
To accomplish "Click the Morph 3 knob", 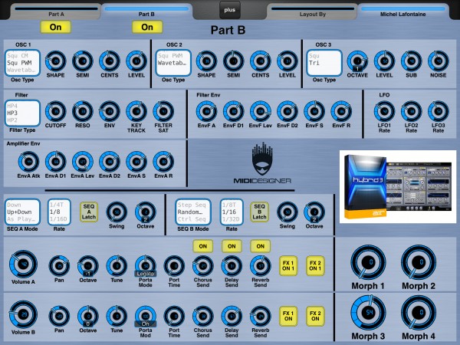I will tap(368, 313).
